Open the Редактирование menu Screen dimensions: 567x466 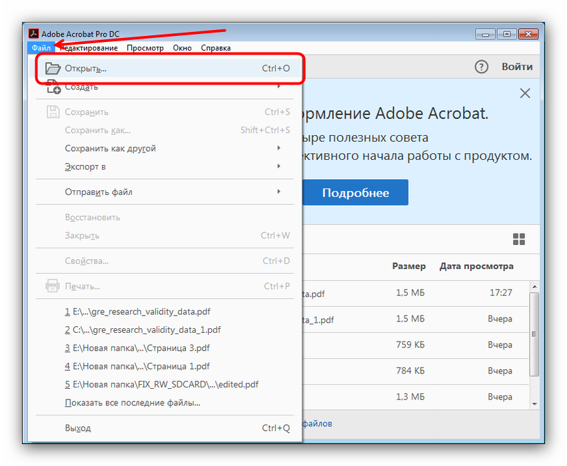click(x=89, y=48)
